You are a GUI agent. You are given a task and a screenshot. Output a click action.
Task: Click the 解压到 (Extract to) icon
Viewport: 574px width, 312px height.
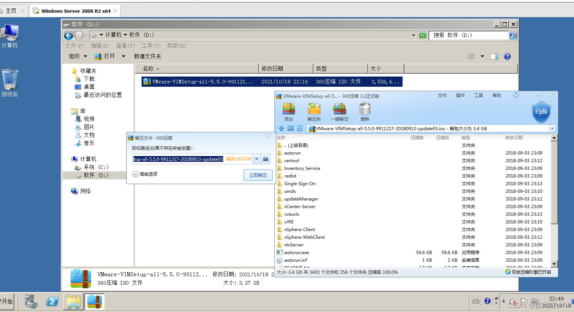pos(314,112)
